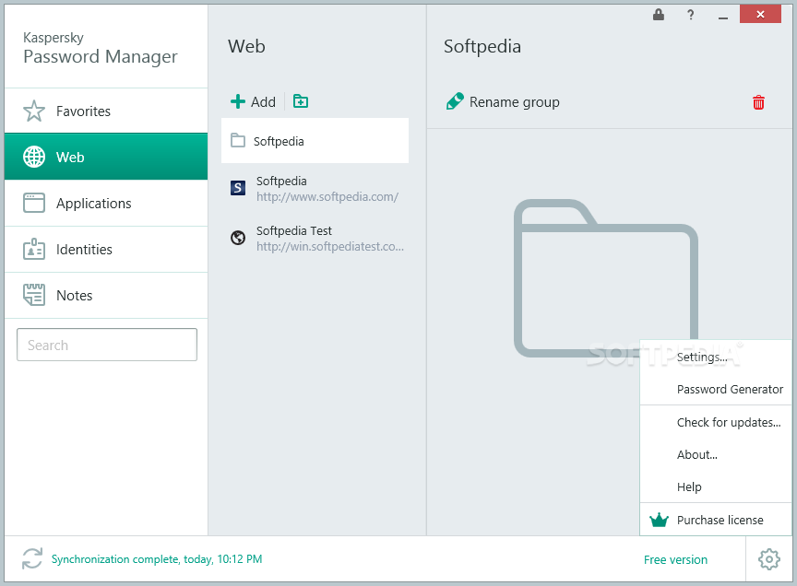Create a new group with the folder-plus icon

click(x=301, y=101)
